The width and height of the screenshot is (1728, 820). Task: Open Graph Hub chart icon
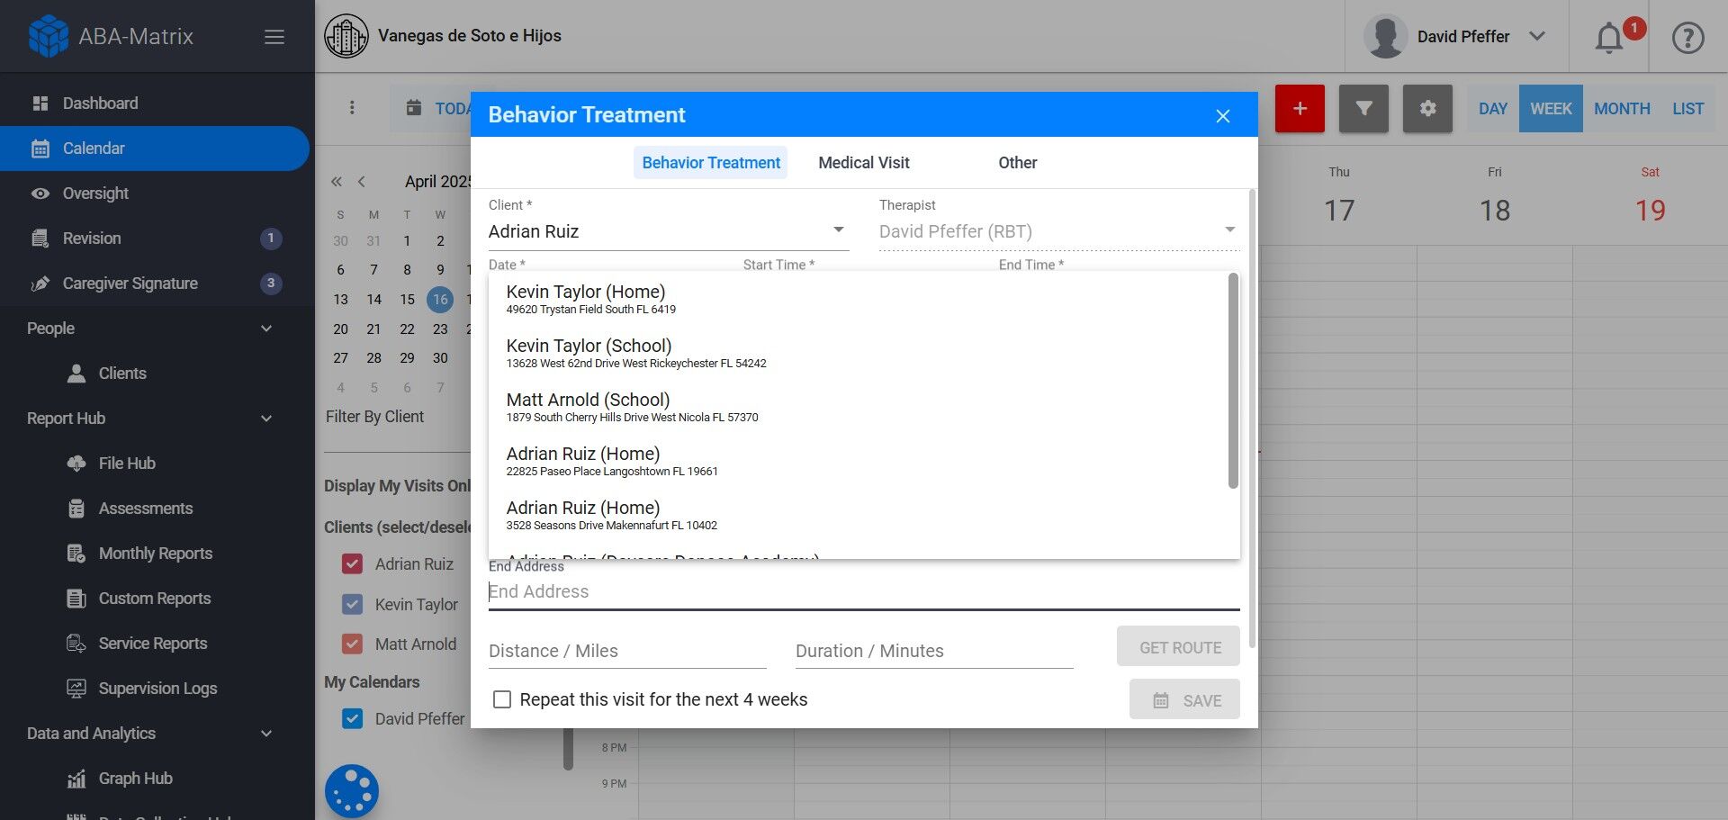click(76, 779)
